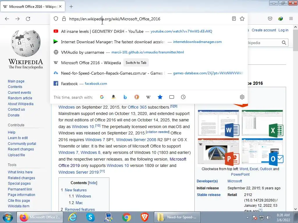The width and height of the screenshot is (298, 223).
Task: Open Google Chrome from the taskbar
Action: [x=127, y=217]
